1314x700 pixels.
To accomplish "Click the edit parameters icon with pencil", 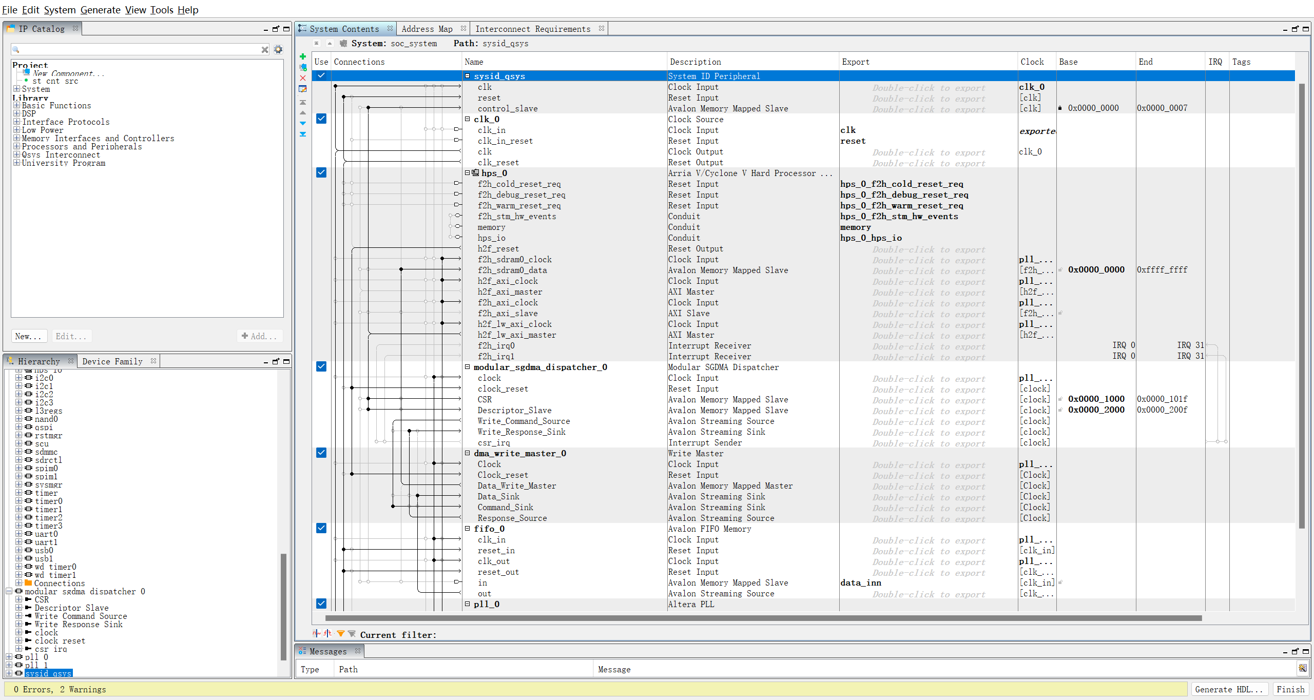I will (303, 89).
